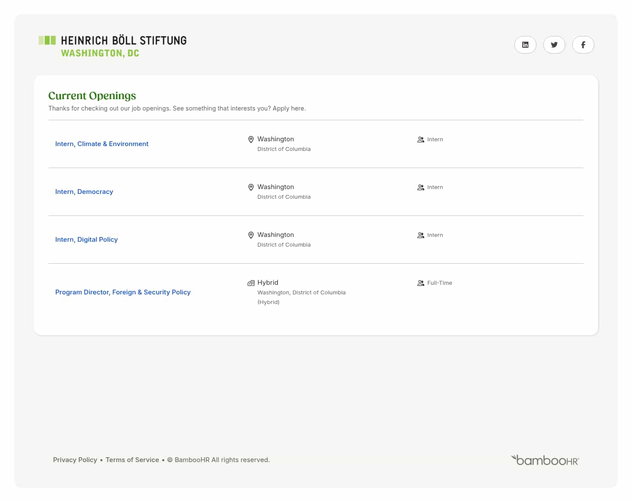The width and height of the screenshot is (632, 502).
Task: Open the Twitter social link
Action: 554,45
